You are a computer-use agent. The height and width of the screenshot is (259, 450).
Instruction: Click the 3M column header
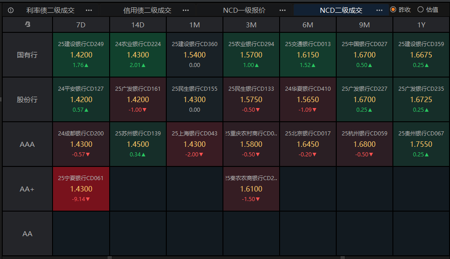251,25
